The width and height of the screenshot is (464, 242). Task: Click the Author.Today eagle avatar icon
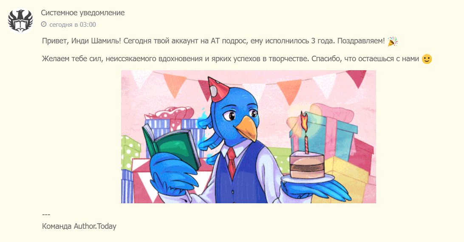click(20, 20)
